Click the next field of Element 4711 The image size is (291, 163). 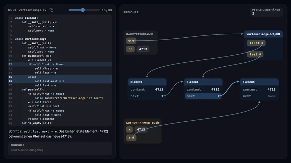pos(147,96)
